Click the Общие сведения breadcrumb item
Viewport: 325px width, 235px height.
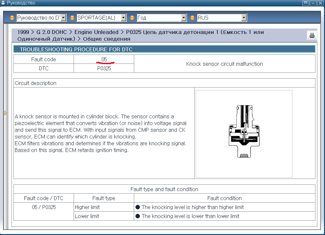107,39
